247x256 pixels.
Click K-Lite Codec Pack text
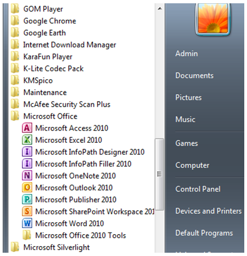(x=53, y=68)
